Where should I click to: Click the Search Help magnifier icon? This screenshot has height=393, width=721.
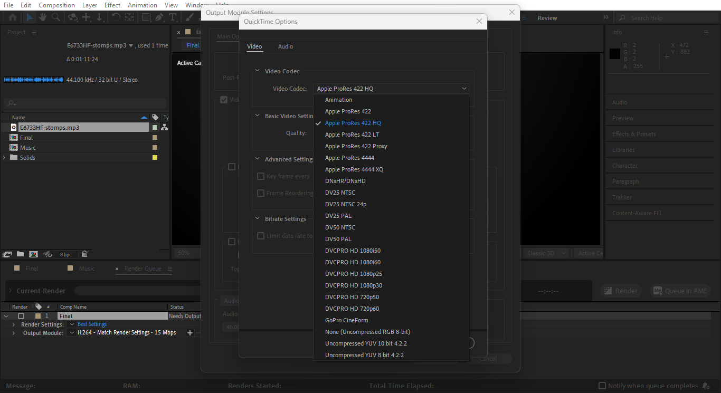623,18
